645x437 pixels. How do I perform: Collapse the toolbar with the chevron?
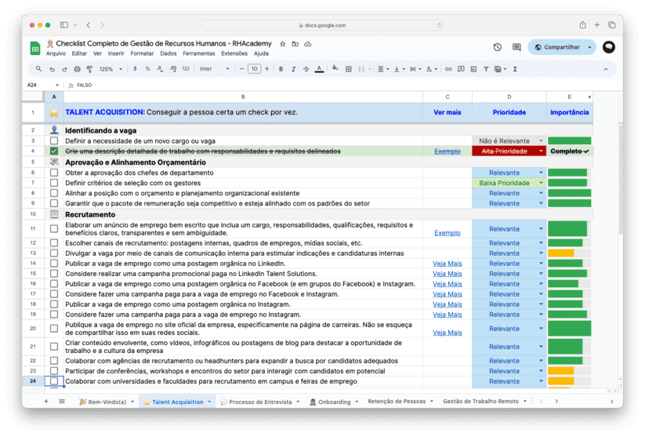(606, 69)
